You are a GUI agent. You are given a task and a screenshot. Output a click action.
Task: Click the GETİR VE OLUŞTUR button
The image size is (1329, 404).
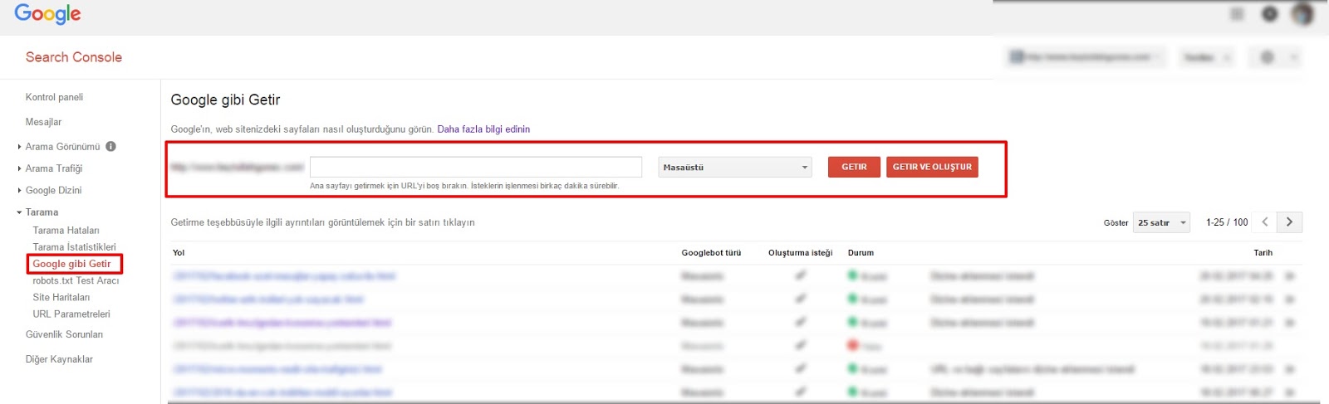[932, 167]
